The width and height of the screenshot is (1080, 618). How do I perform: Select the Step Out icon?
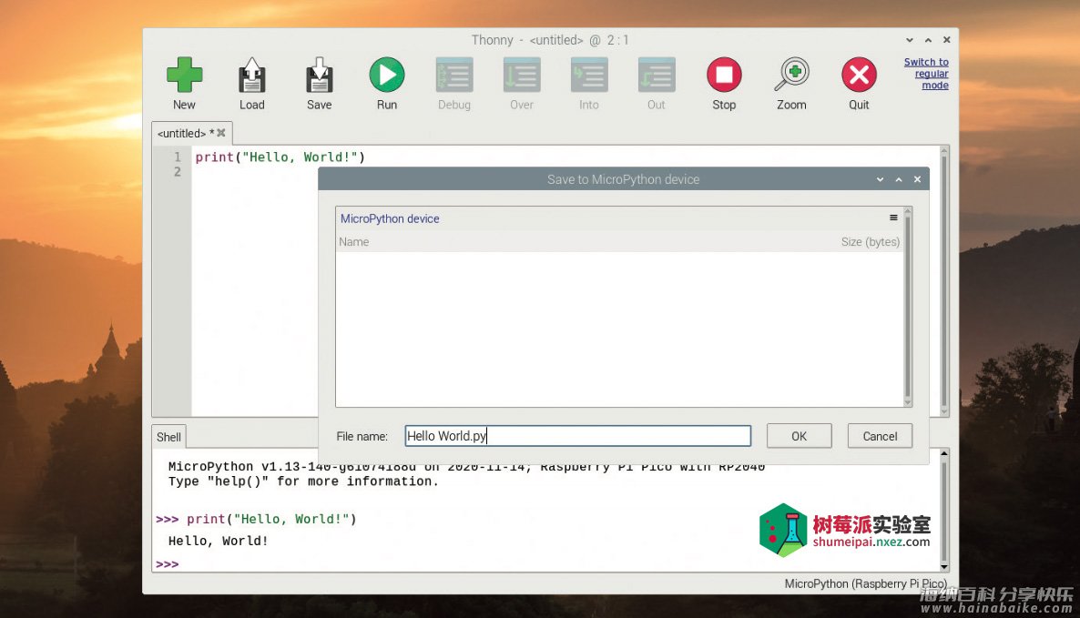coord(657,75)
